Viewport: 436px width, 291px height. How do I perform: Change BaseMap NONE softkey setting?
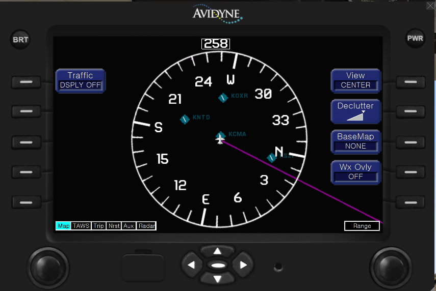click(355, 142)
